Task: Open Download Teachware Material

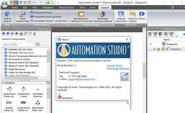Action: point(103,17)
